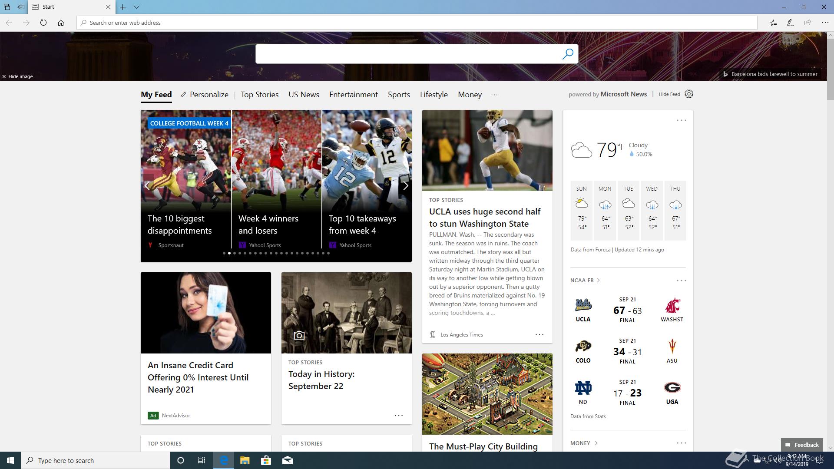834x469 pixels.
Task: Open An Insane Credit Card ad
Action: tap(198, 377)
